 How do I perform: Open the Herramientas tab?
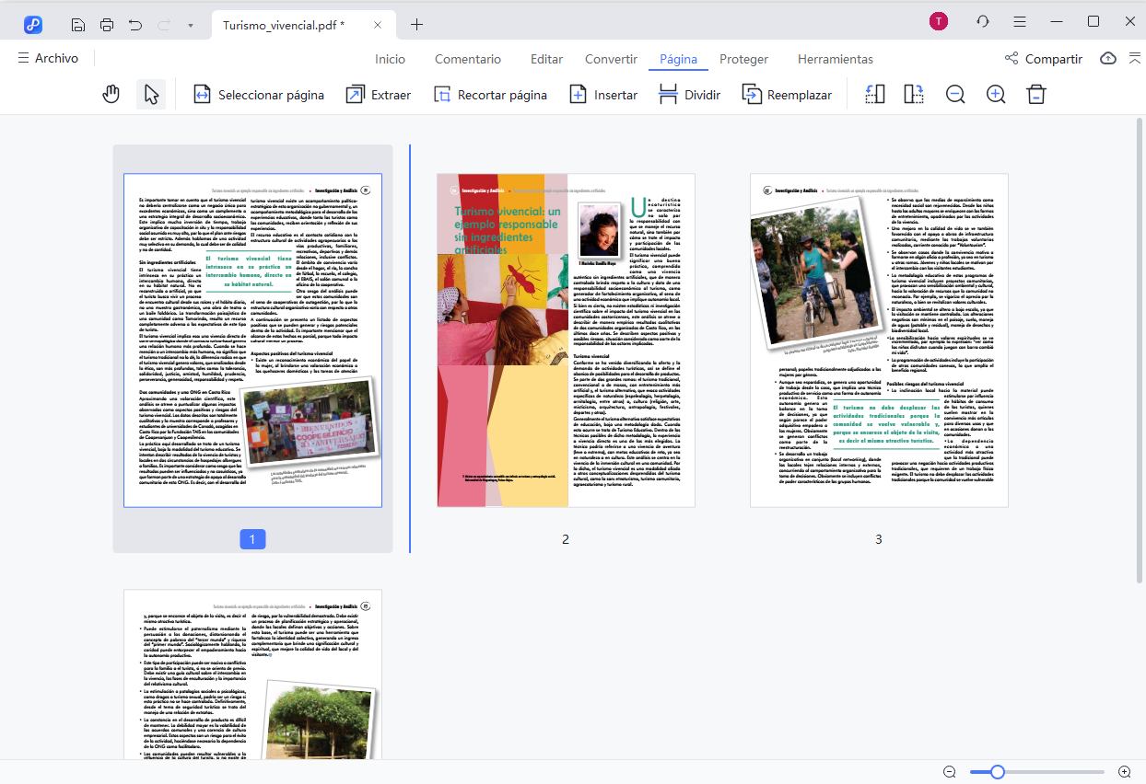point(836,59)
